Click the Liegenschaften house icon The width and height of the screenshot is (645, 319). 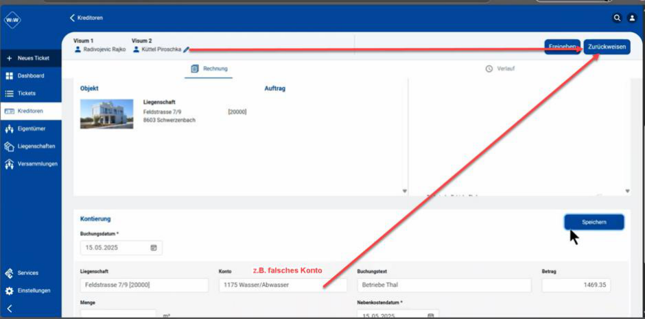click(x=10, y=146)
